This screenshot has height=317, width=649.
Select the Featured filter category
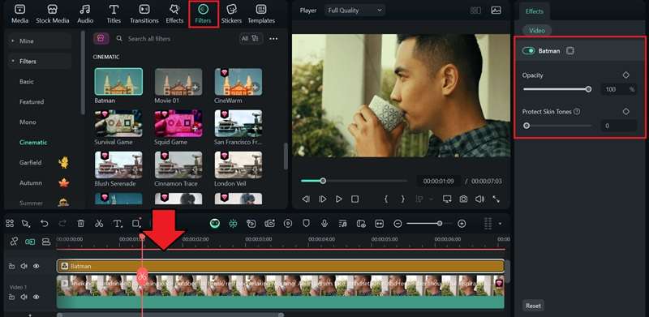pos(32,101)
